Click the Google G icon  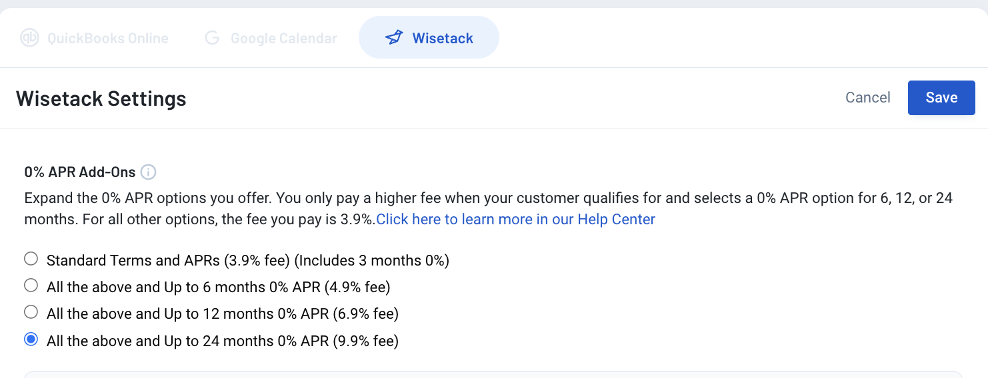coord(212,38)
